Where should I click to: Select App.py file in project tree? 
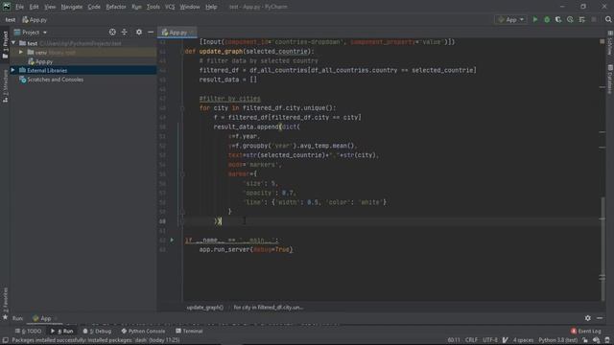click(40, 61)
